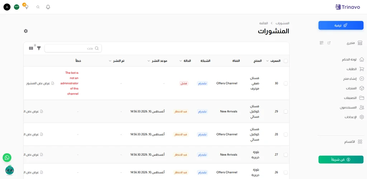Click the متجري store icon
This screenshot has width=367, height=179.
pyautogui.click(x=360, y=43)
